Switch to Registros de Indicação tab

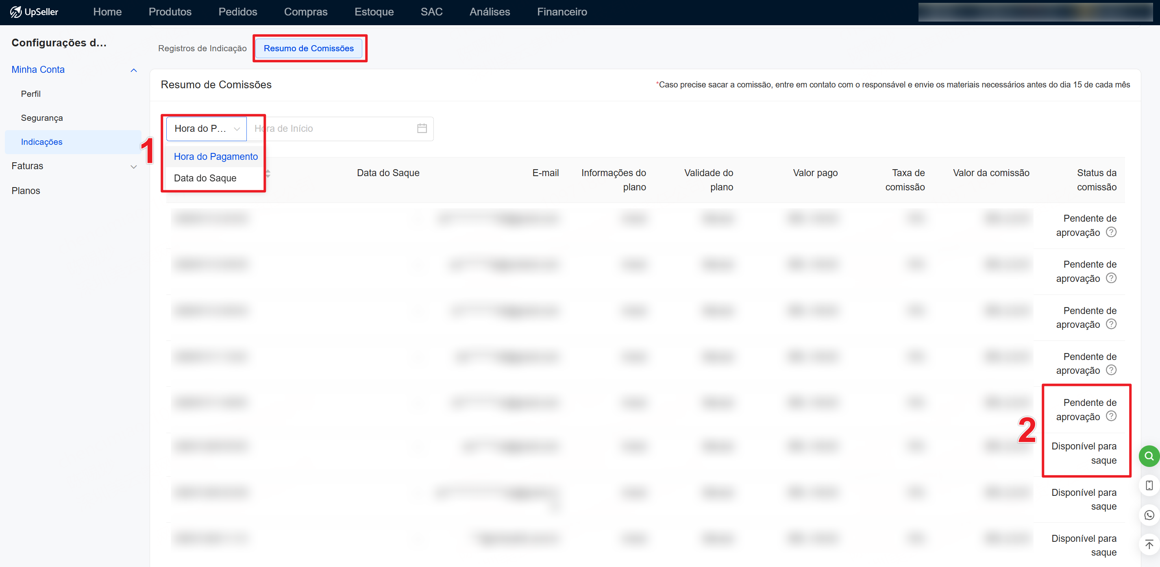click(x=202, y=48)
